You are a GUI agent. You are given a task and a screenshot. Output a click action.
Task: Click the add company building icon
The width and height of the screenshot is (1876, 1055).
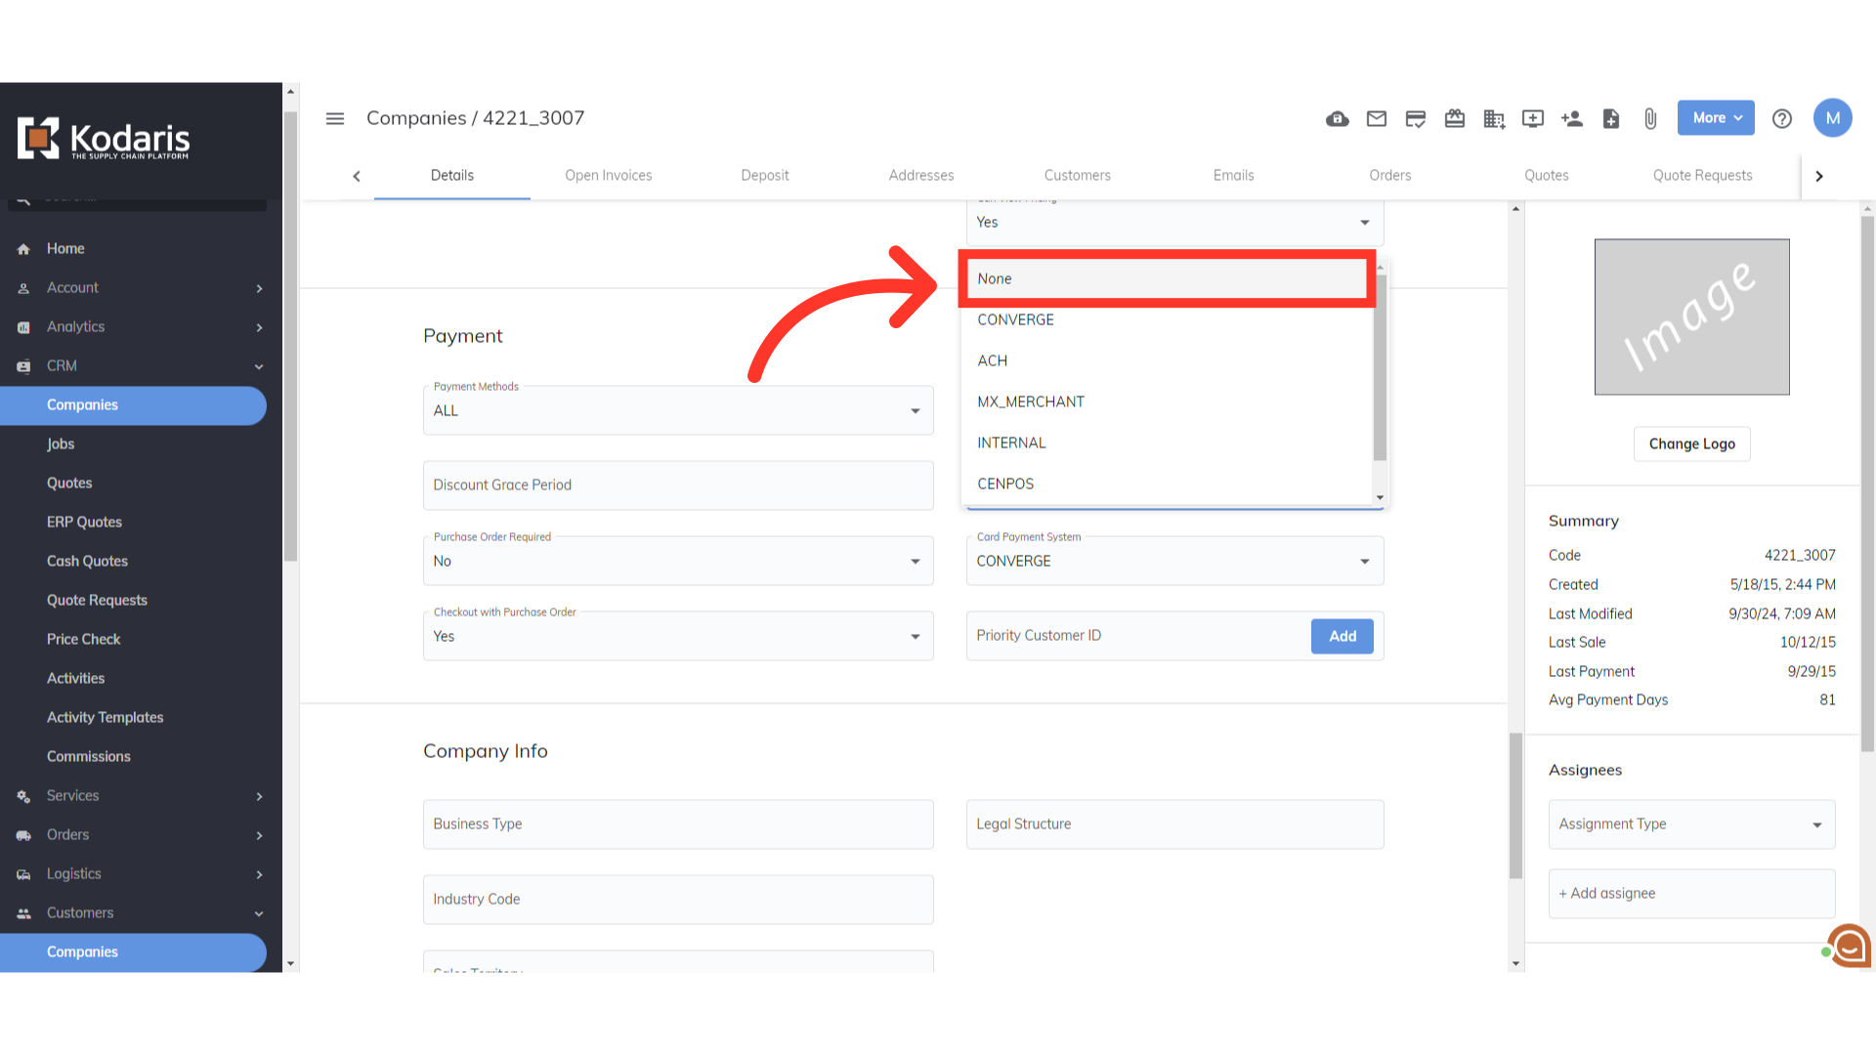[1493, 119]
